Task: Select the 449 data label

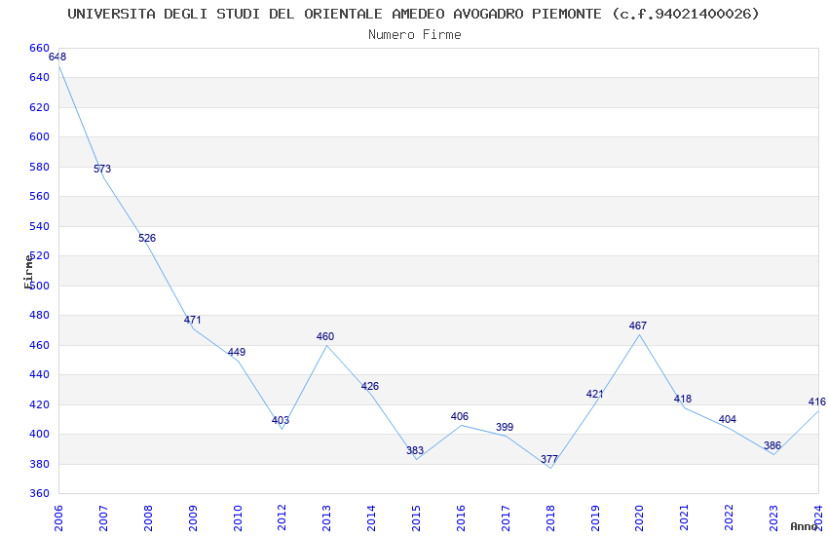Action: (x=237, y=352)
